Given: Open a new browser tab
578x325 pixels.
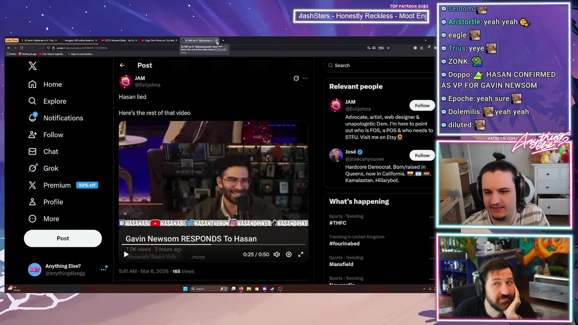Looking at the screenshot, I should [223, 40].
